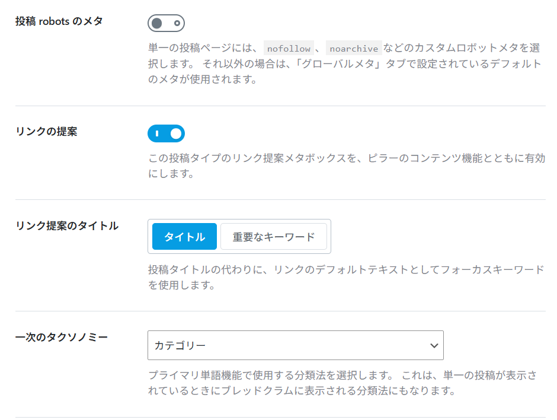Click the リンク提案のタイトル label
Viewport: 557px width, 420px height.
coord(67,225)
